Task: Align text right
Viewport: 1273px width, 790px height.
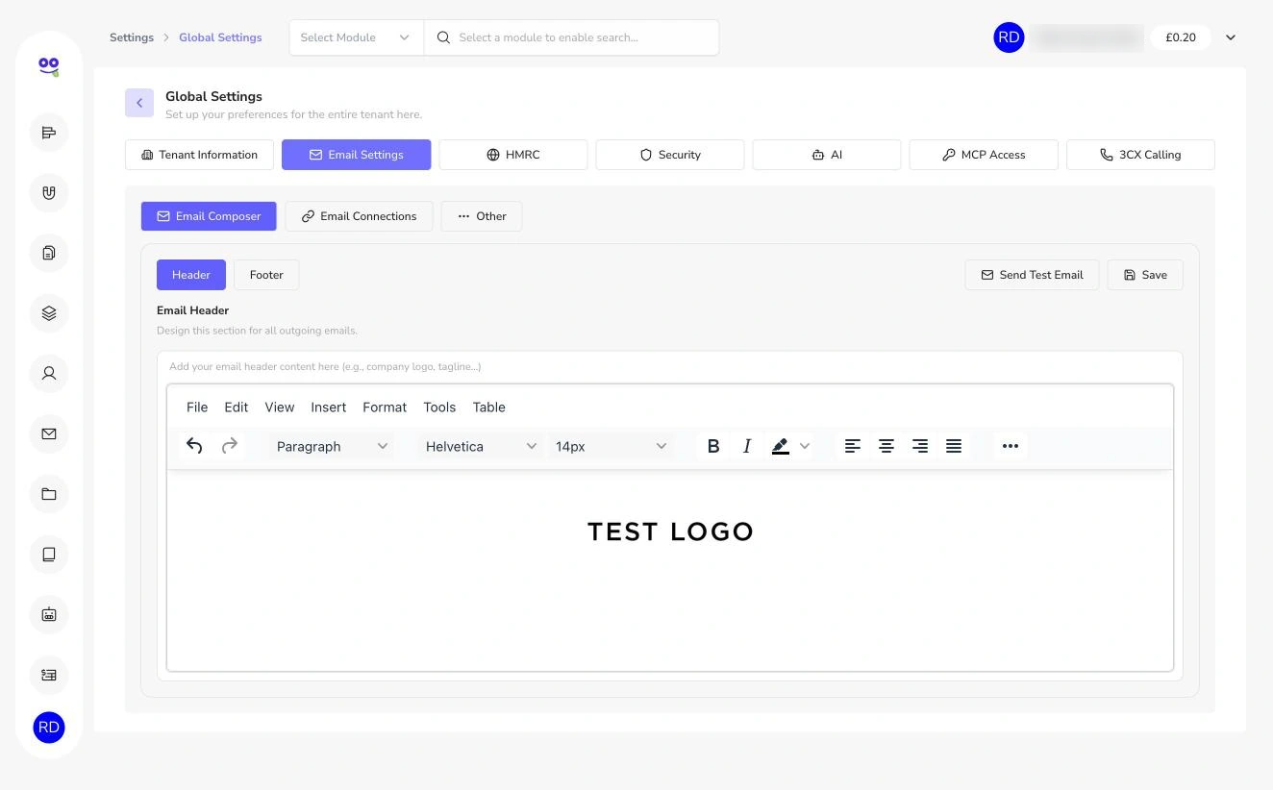Action: (920, 446)
